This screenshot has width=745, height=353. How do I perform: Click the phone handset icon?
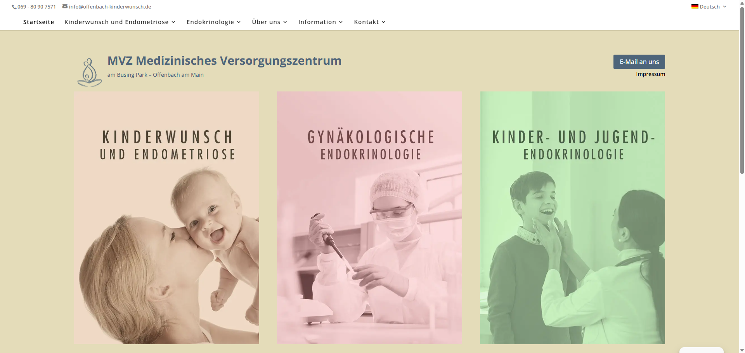(x=14, y=7)
